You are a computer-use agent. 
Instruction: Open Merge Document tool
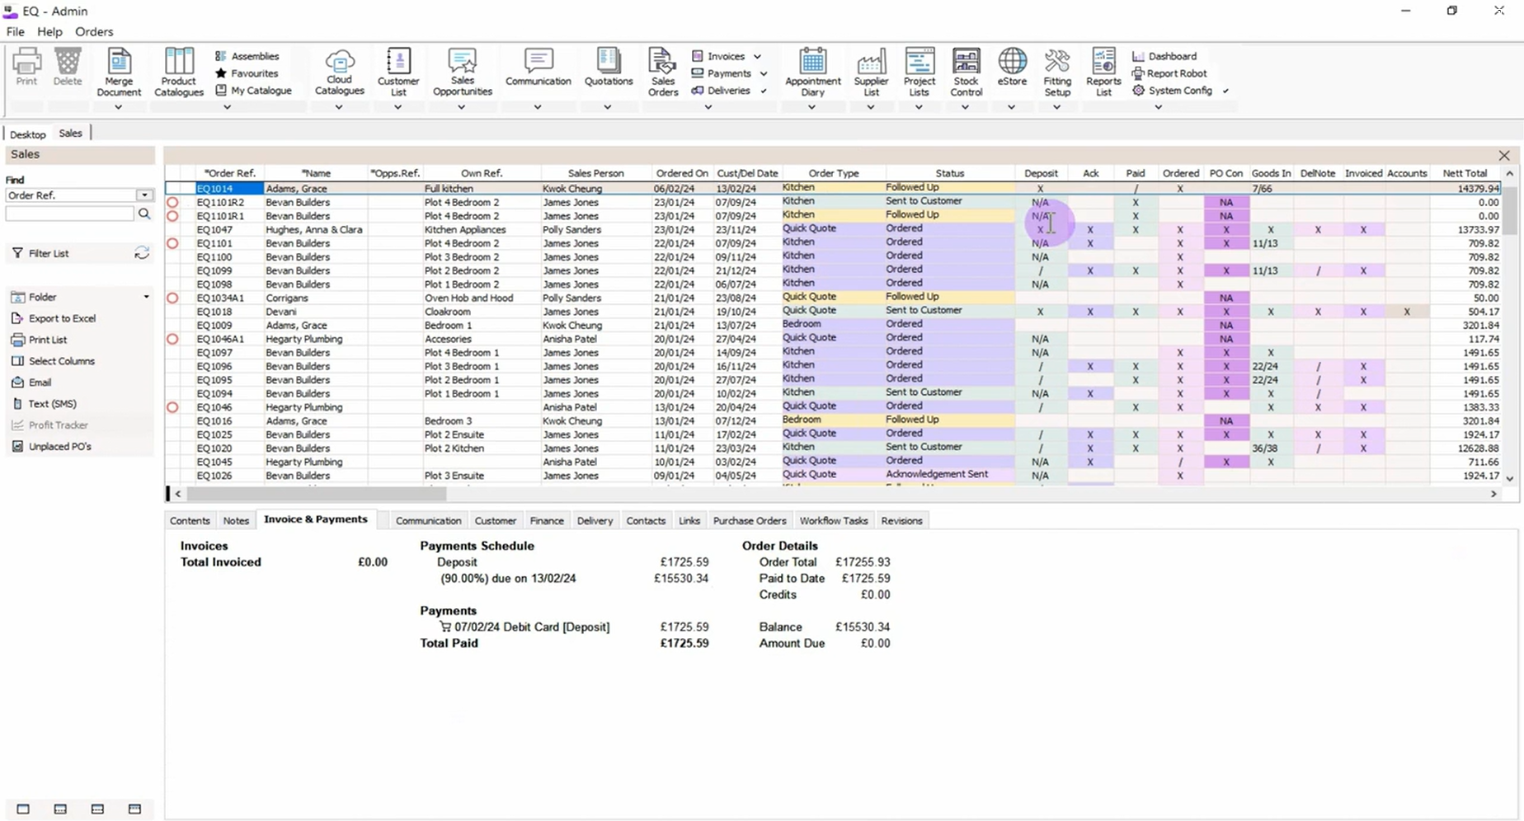119,73
